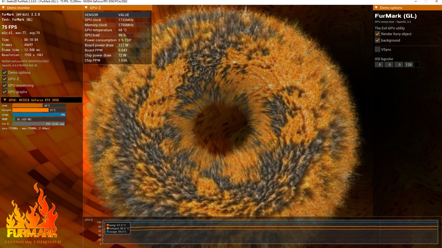This screenshot has height=248, width=442.
Task: Click the VRAM bar showing 5% (429 MB)
Action: 39,119
